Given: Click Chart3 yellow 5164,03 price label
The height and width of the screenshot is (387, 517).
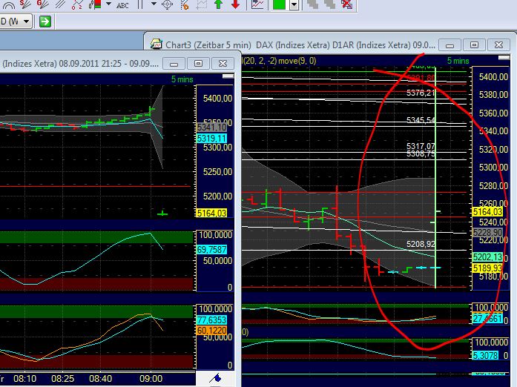Looking at the screenshot, I should [x=487, y=211].
